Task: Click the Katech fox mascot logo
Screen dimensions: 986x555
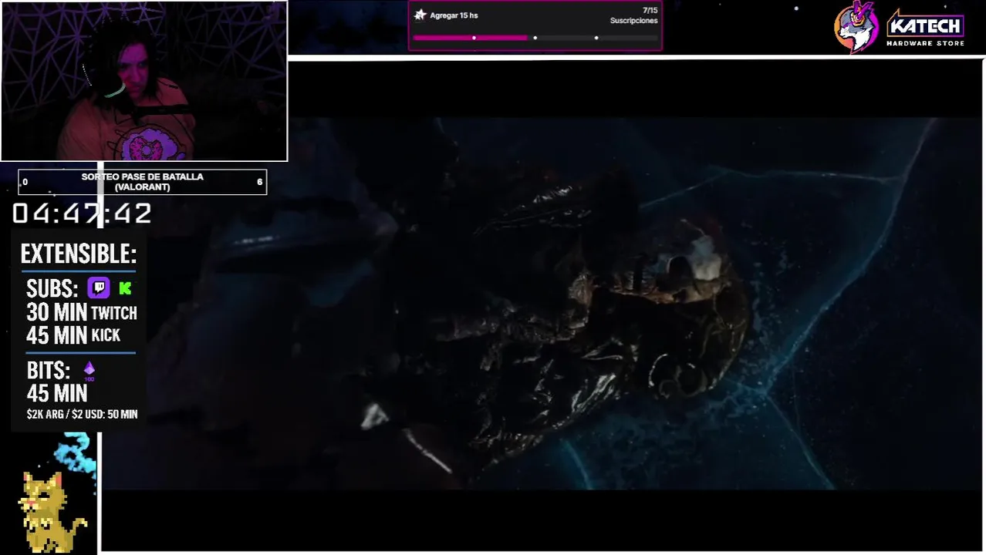Action: click(856, 27)
